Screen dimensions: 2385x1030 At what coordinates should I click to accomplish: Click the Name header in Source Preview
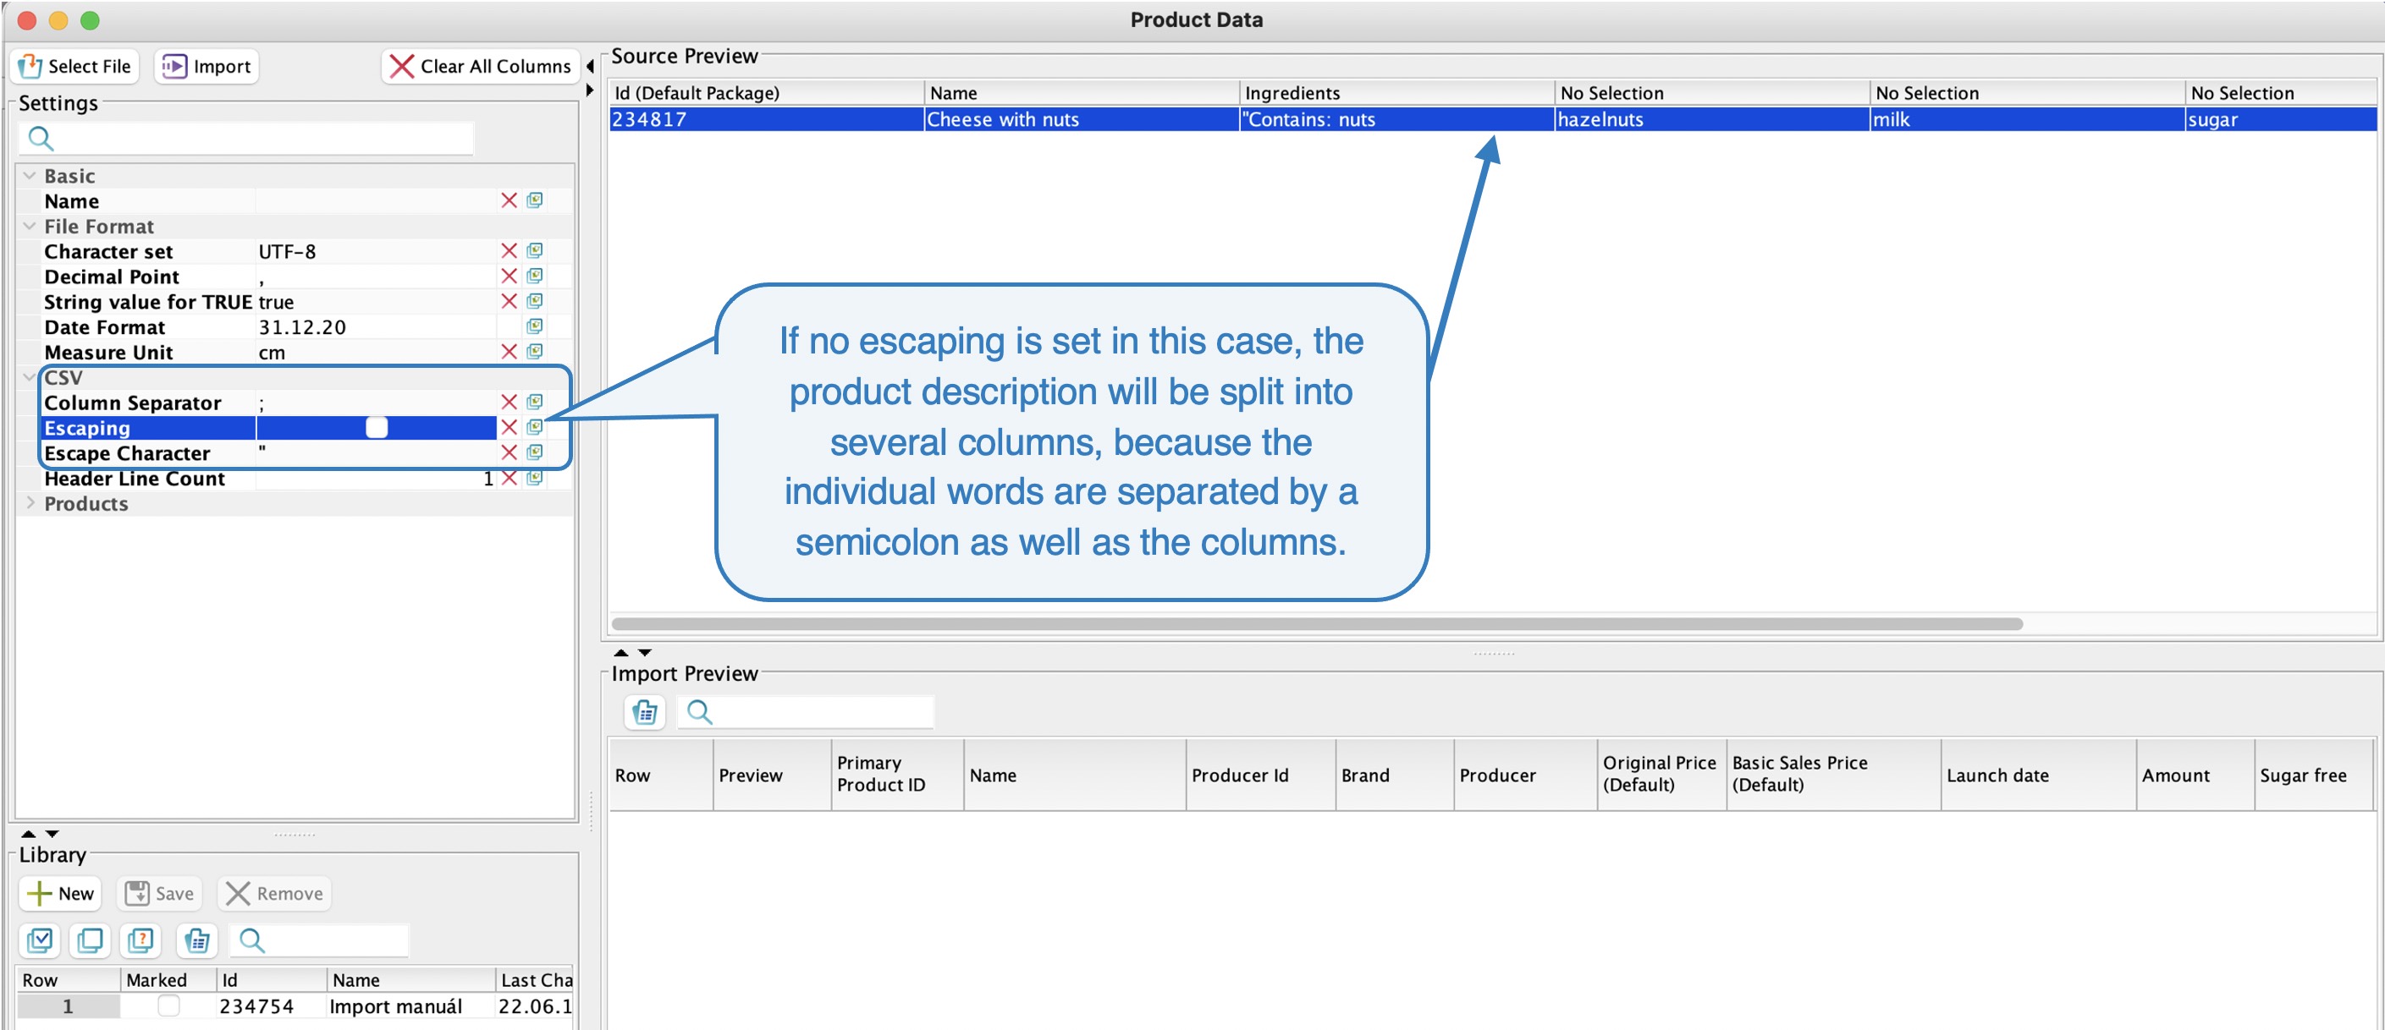(x=1082, y=92)
